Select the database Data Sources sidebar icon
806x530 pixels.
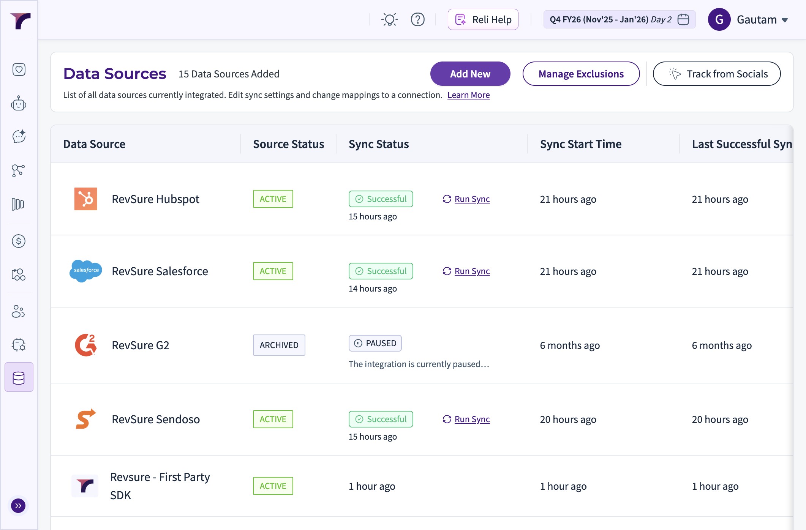pos(19,377)
